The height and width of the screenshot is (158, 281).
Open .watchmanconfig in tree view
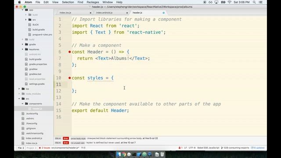click(35, 133)
